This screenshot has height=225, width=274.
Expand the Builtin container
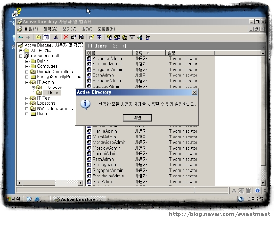point(27,61)
